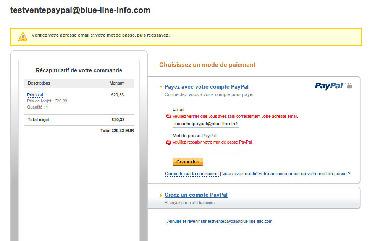Viewport: 375px width, 241px height.
Task: Click the merchant email title at the top
Action: [80, 10]
